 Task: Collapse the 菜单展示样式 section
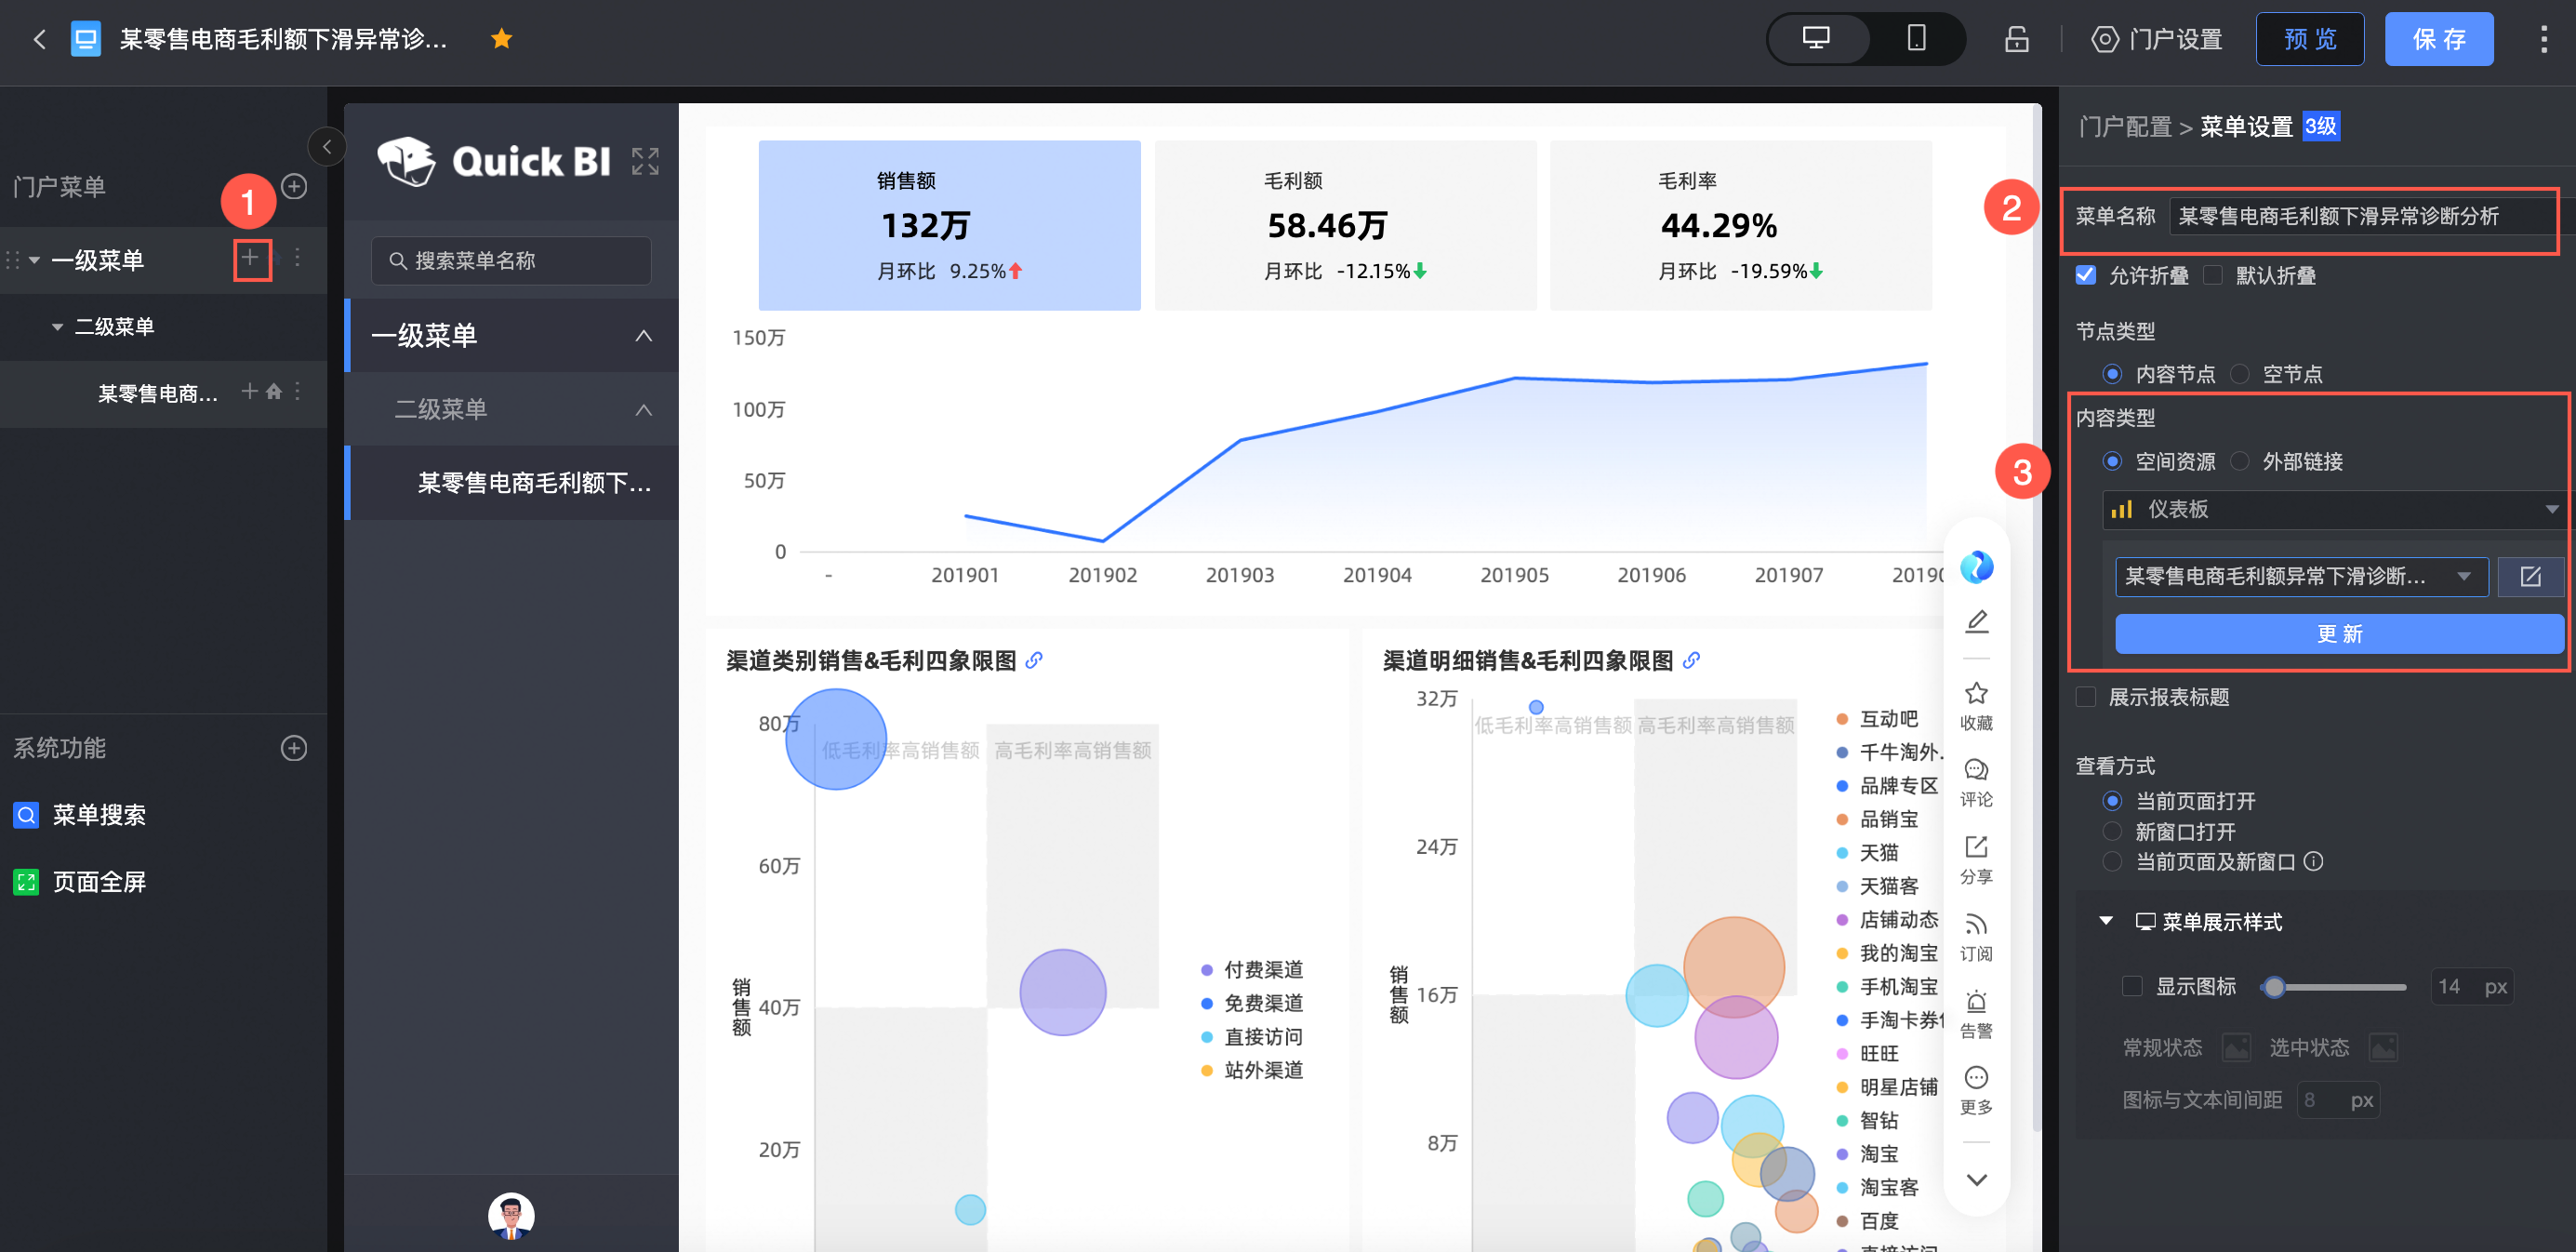click(2105, 921)
